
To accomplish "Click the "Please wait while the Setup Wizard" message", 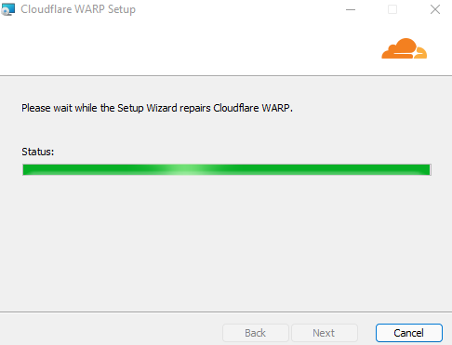I will (100, 108).
